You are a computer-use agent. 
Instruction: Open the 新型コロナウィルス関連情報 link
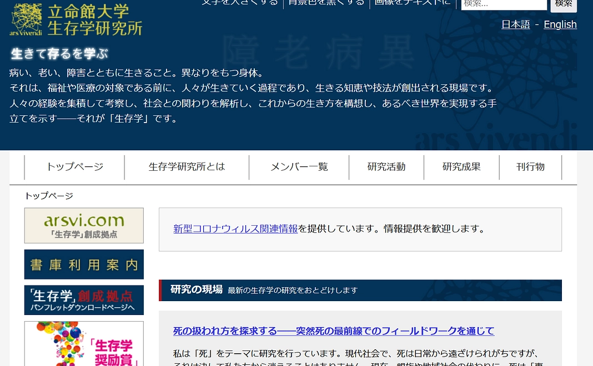pyautogui.click(x=235, y=228)
